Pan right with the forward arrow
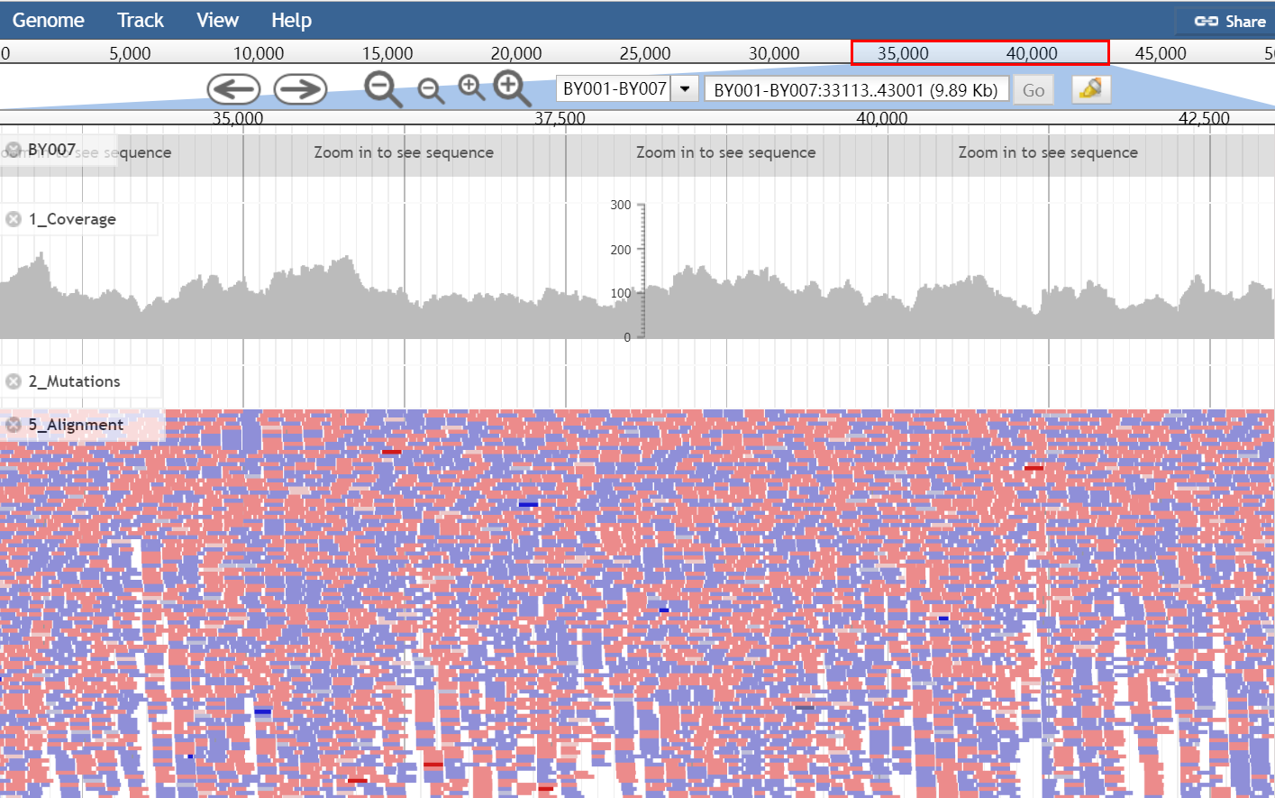Viewport: 1275px width, 798px height. coord(300,88)
